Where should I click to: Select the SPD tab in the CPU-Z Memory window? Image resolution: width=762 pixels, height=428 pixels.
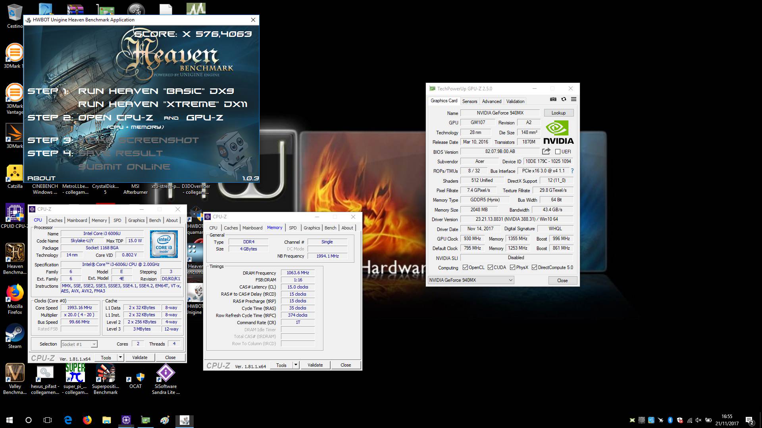pos(293,228)
